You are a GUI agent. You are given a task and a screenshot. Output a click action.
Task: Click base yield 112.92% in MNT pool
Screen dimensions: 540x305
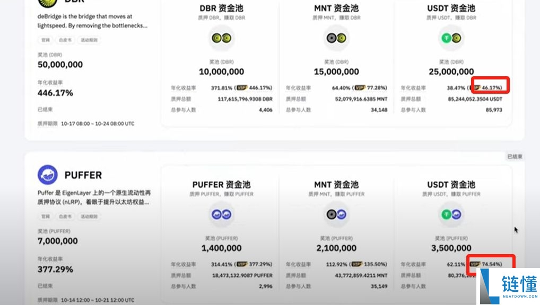click(x=336, y=264)
